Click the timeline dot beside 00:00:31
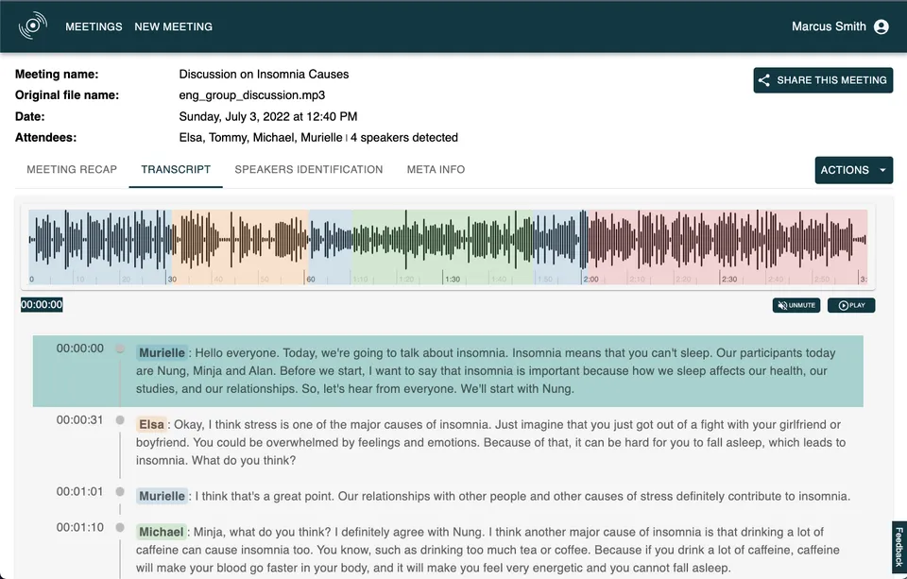Screen dimensions: 907x579 pyautogui.click(x=120, y=420)
